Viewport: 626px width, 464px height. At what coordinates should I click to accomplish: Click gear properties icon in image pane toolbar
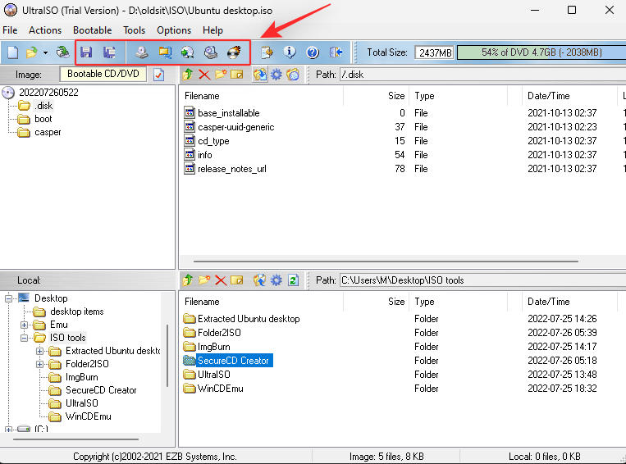pos(276,75)
